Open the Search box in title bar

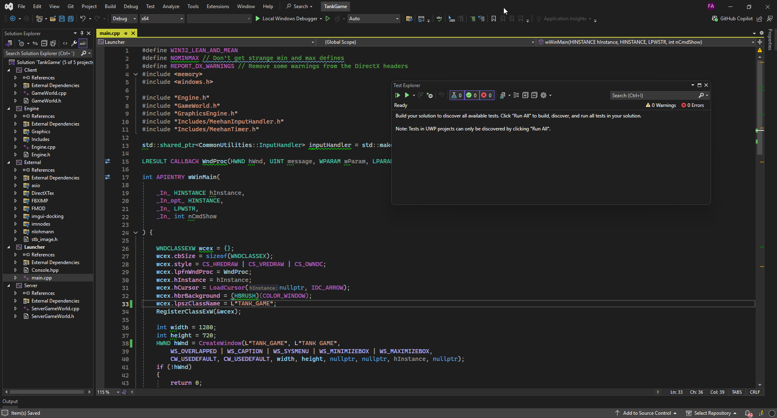(x=299, y=6)
